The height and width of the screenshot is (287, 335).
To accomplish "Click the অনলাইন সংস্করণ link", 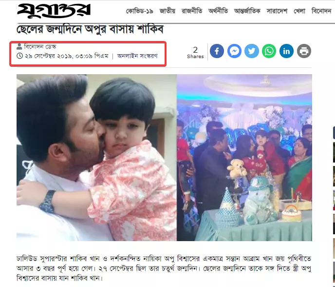I will tap(137, 56).
